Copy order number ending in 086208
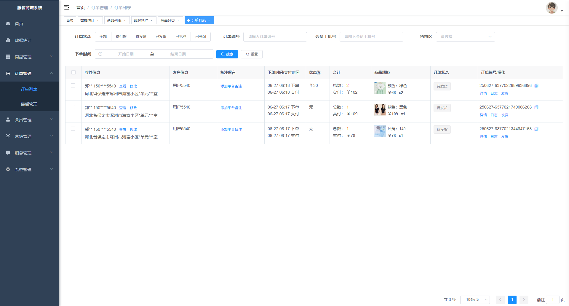Viewport: 569px width, 306px height. point(536,107)
